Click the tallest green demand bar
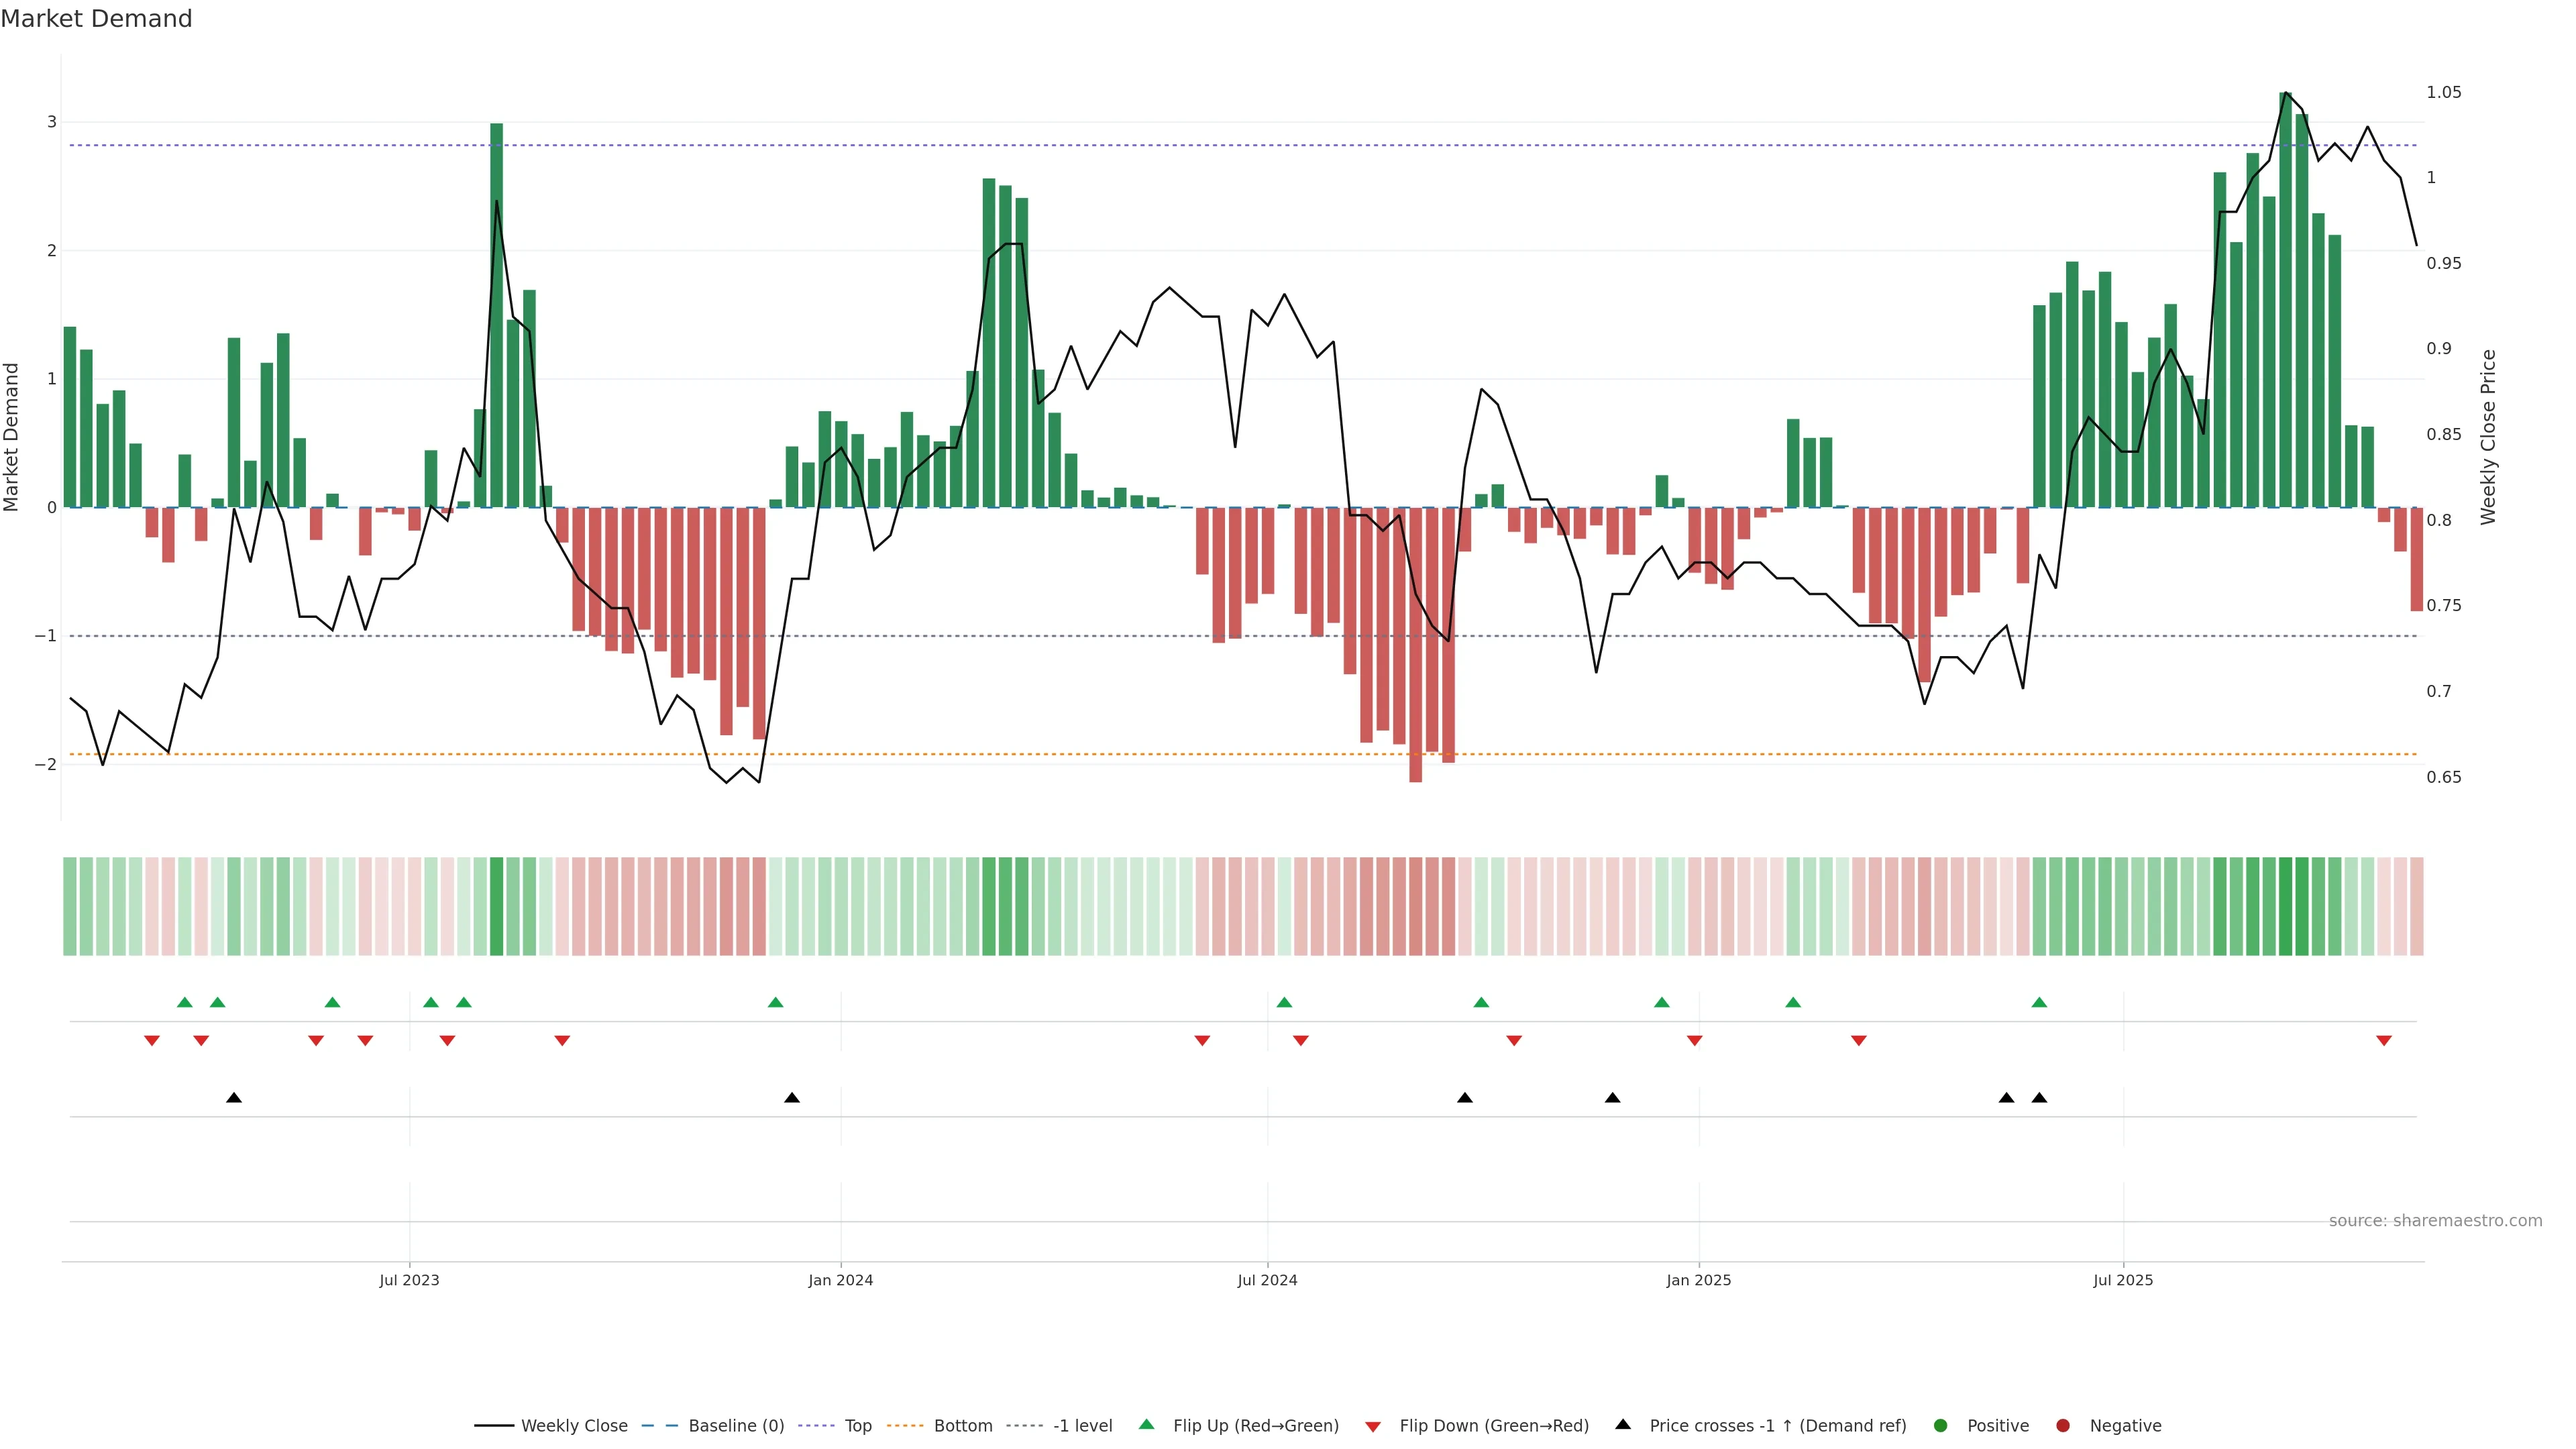The image size is (2576, 1449). pos(2285,300)
